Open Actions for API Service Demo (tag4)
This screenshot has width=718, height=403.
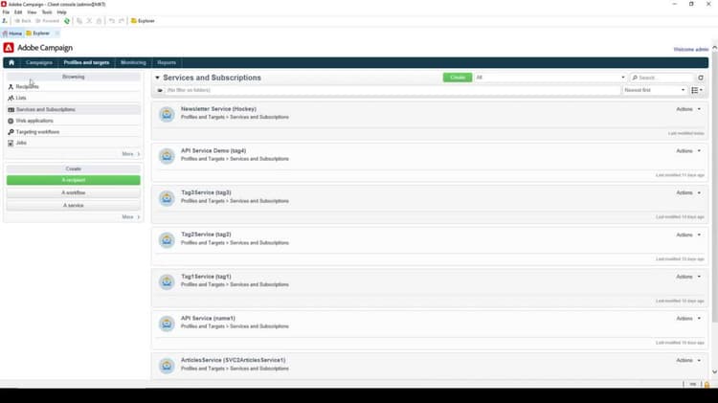(688, 151)
